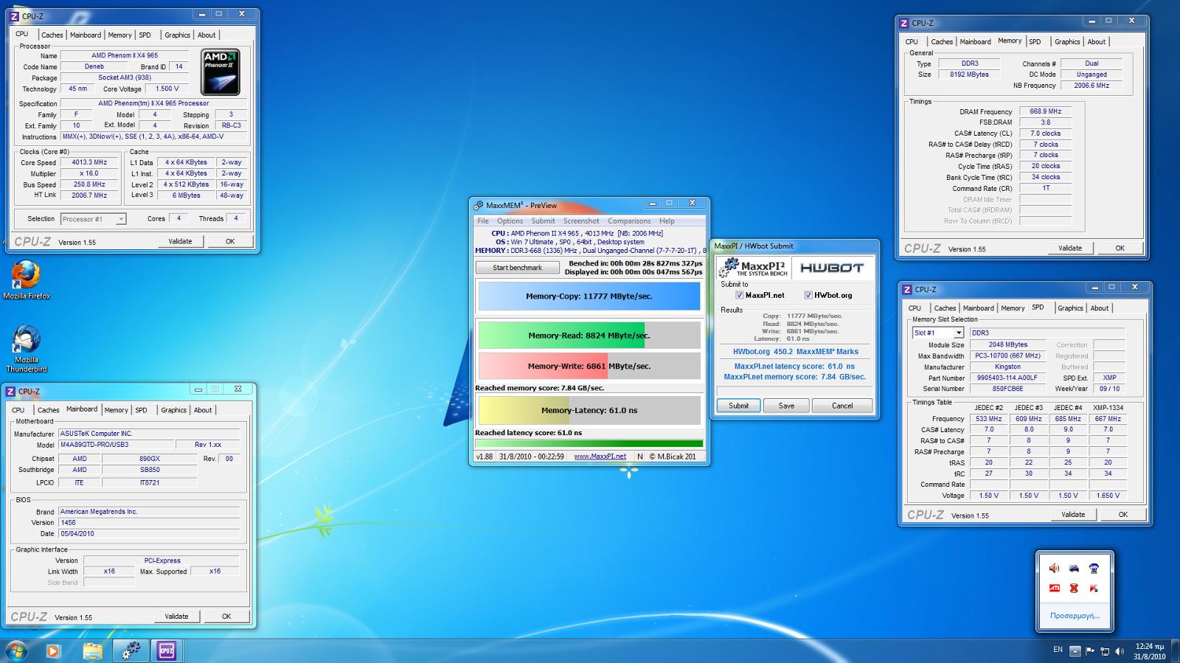Image resolution: width=1180 pixels, height=663 pixels.
Task: Toggle the HWbot.org submit checkbox
Action: [x=808, y=295]
